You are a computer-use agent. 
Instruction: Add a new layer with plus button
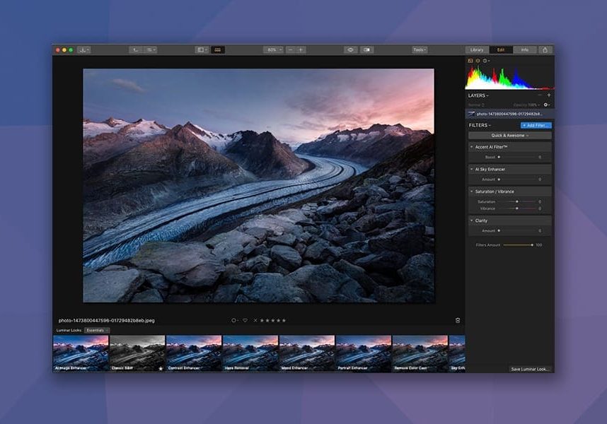point(548,95)
